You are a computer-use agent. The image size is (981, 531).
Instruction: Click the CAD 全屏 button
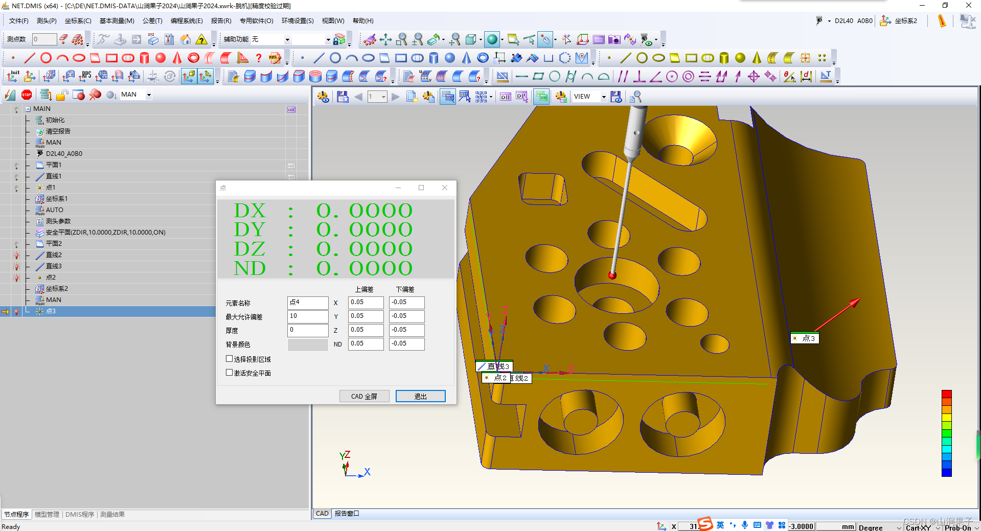[x=364, y=396]
